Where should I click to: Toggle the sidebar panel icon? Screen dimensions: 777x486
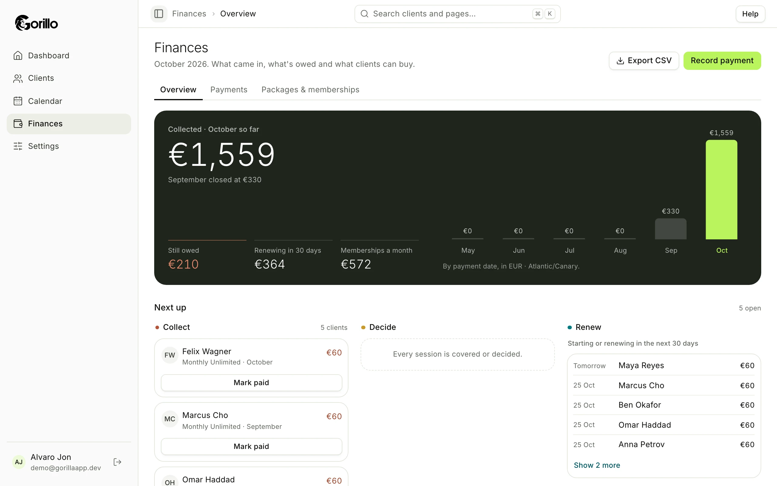159,14
